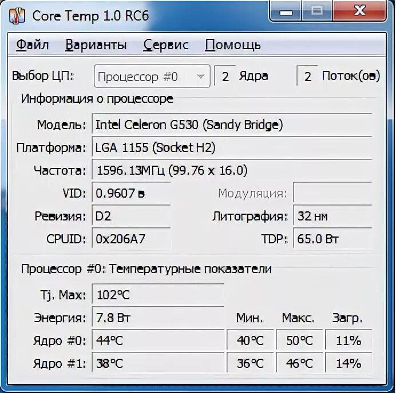Expand the Процессор #0 dropdown
The height and width of the screenshot is (393, 396).
pos(152,76)
